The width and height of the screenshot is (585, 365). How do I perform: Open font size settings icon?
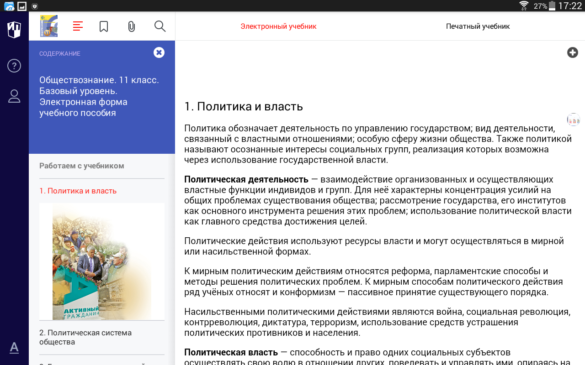(14, 348)
